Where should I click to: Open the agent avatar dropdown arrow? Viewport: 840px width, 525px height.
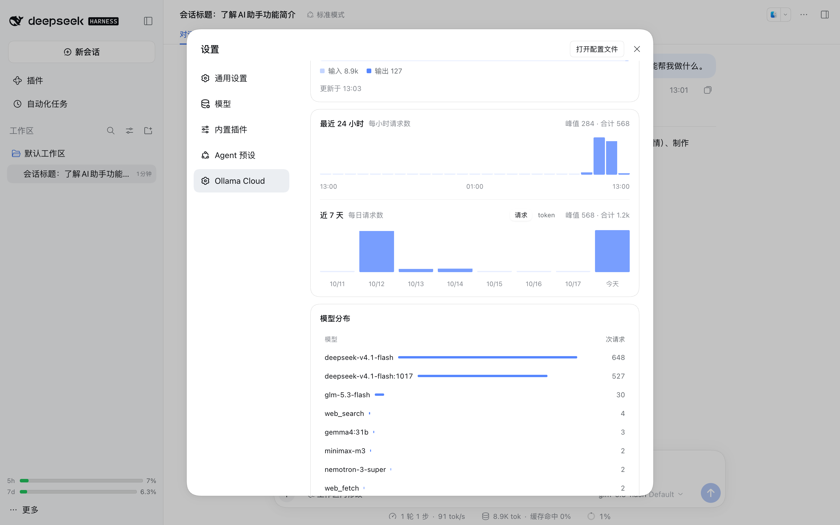click(x=785, y=15)
